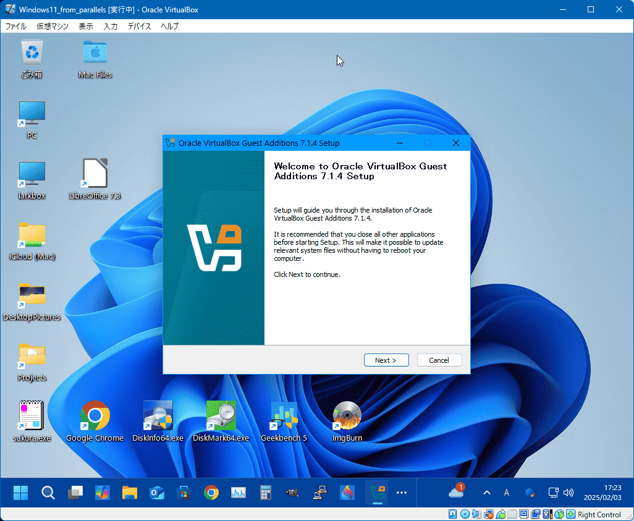Open the clock showing 17:23 2025/02/03
The height and width of the screenshot is (521, 634).
coord(602,493)
